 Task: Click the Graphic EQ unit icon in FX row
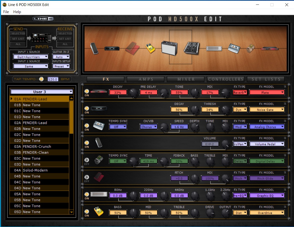(x=99, y=194)
